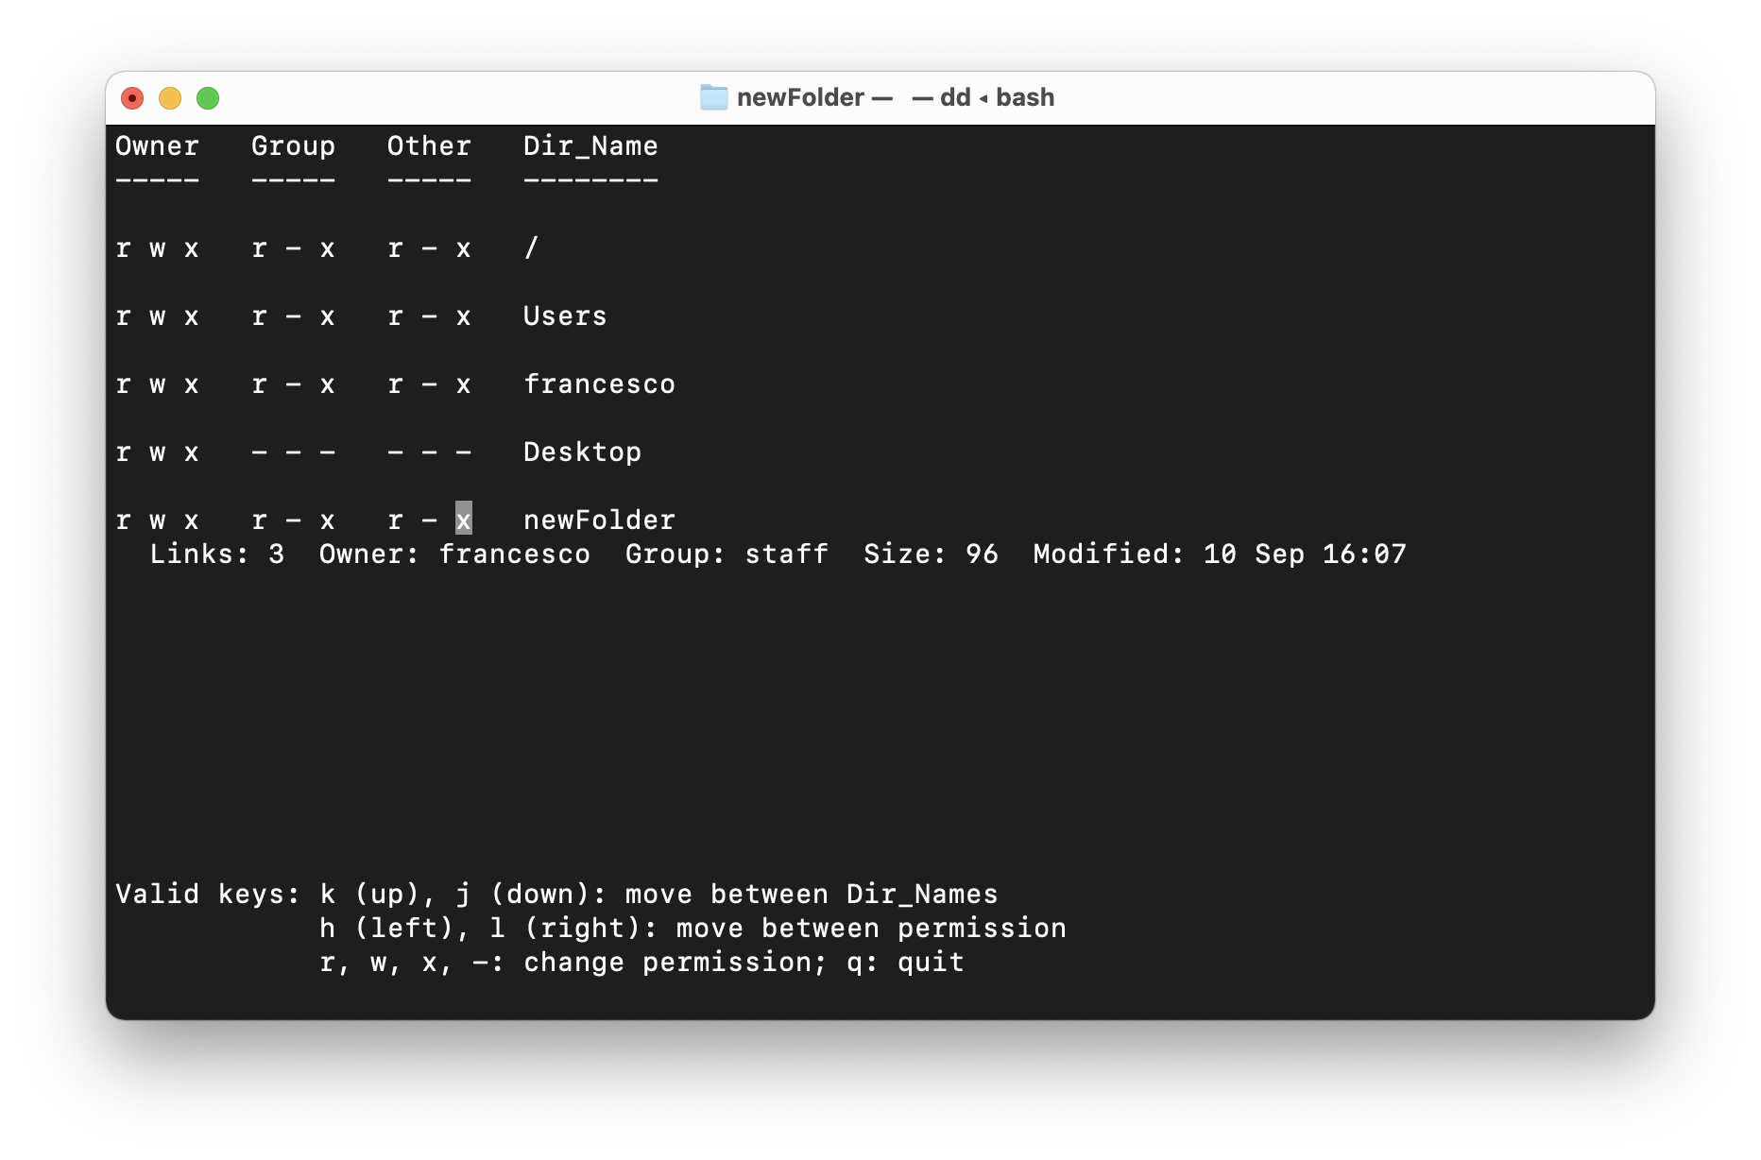Select the newFolder directory name
The width and height of the screenshot is (1761, 1160).
click(600, 520)
